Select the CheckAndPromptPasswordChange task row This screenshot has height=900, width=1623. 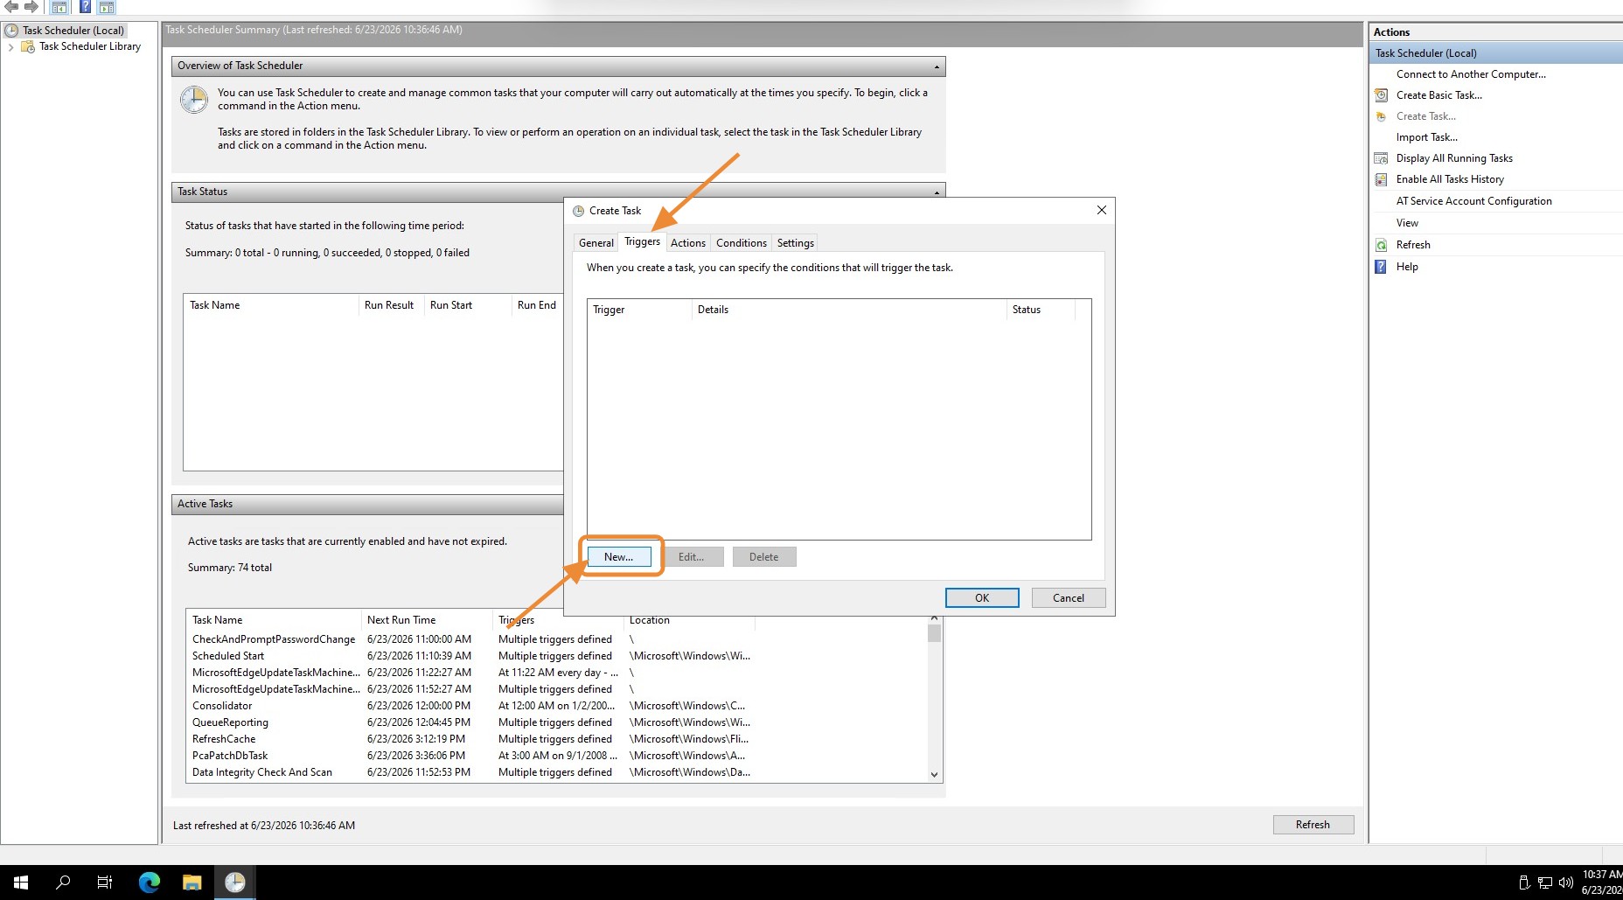(x=558, y=639)
